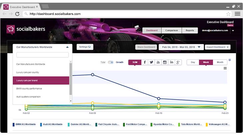Click the small blue info icon above chart
Image resolution: width=243 pixels, height=140 pixels.
[x=230, y=60]
